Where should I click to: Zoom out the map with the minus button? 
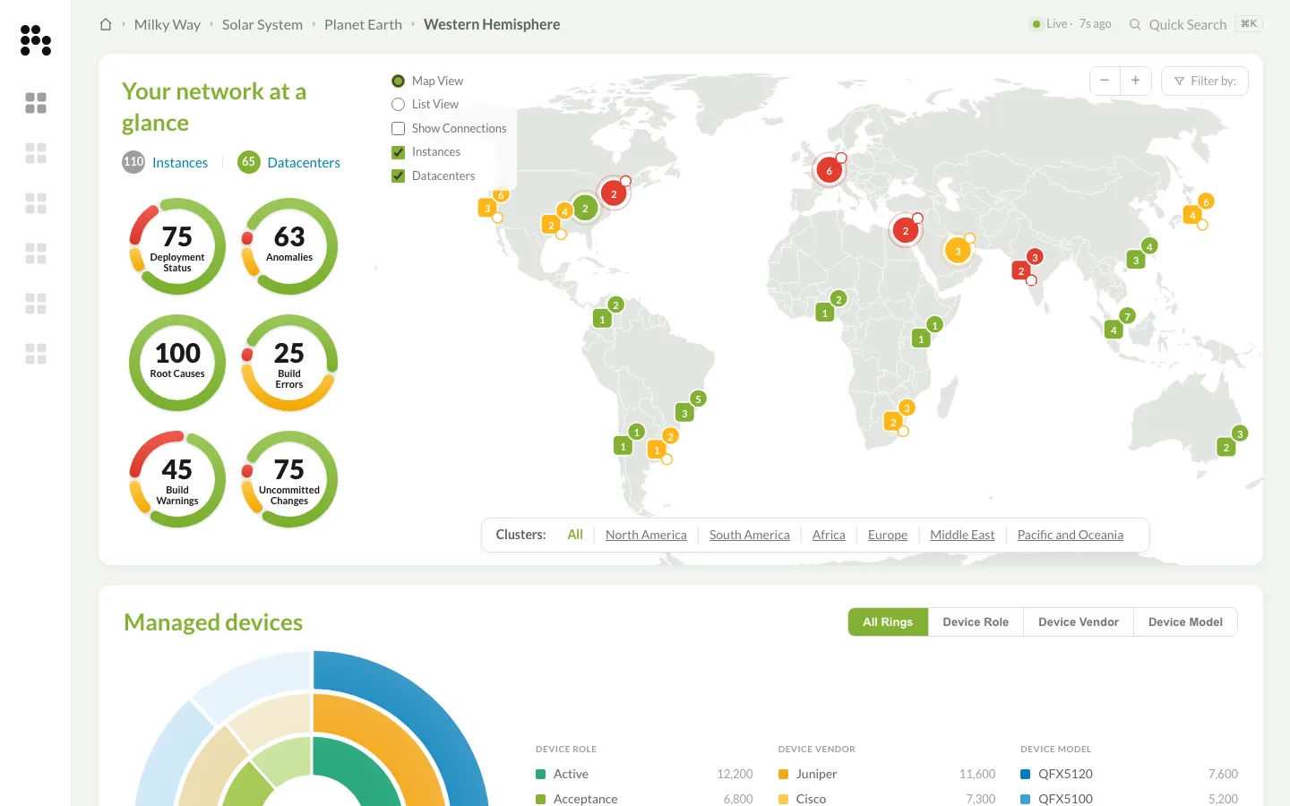(x=1105, y=81)
